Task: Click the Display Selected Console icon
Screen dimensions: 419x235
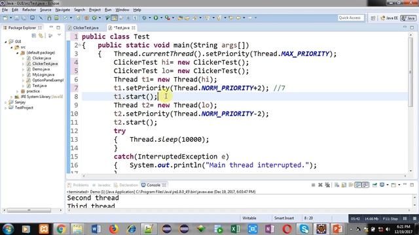Action: (382, 185)
